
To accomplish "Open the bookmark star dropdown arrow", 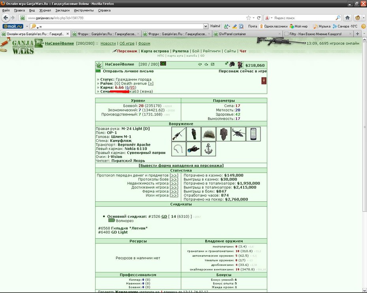I will (253, 18).
